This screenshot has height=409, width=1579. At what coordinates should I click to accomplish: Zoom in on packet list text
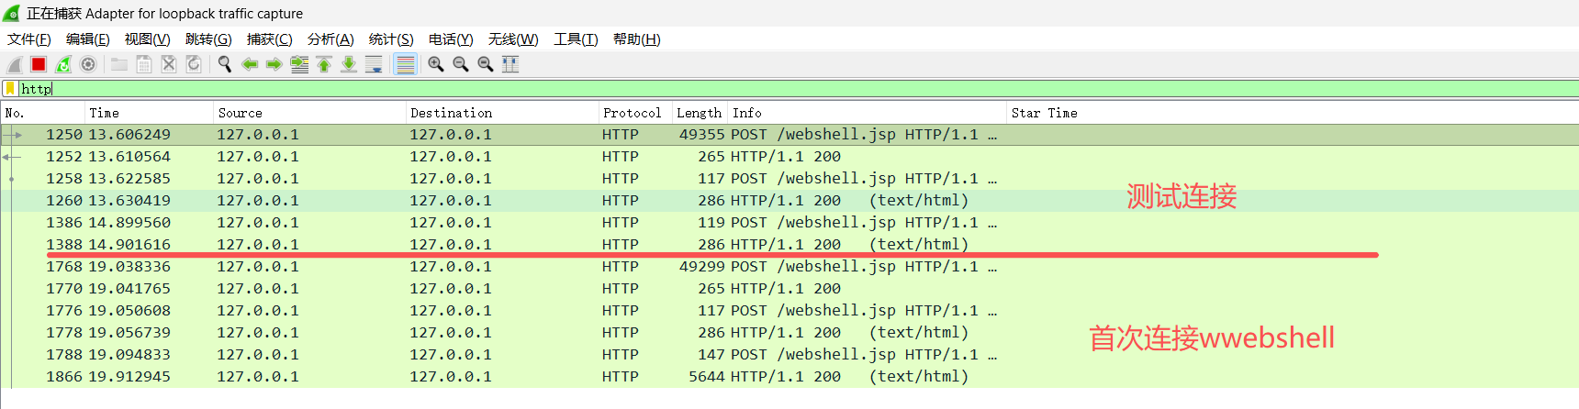click(x=436, y=64)
